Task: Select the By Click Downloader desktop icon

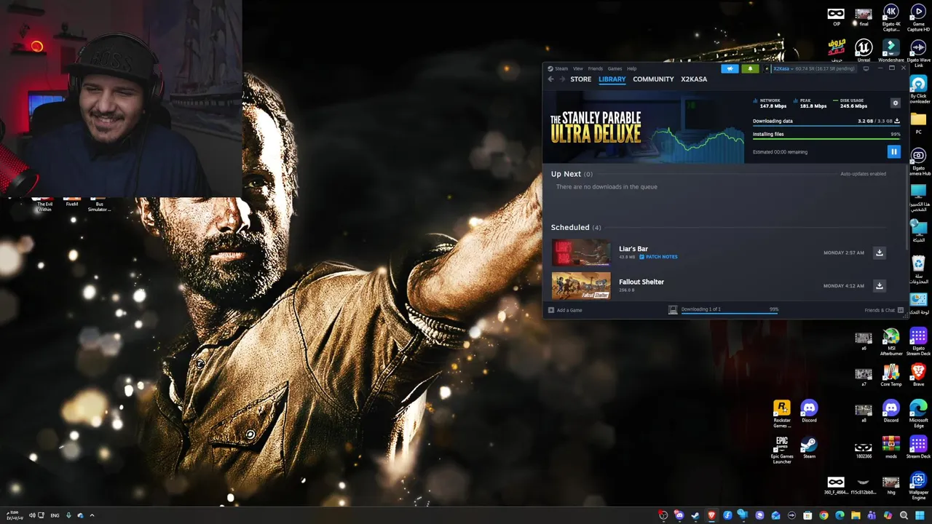Action: coord(918,90)
